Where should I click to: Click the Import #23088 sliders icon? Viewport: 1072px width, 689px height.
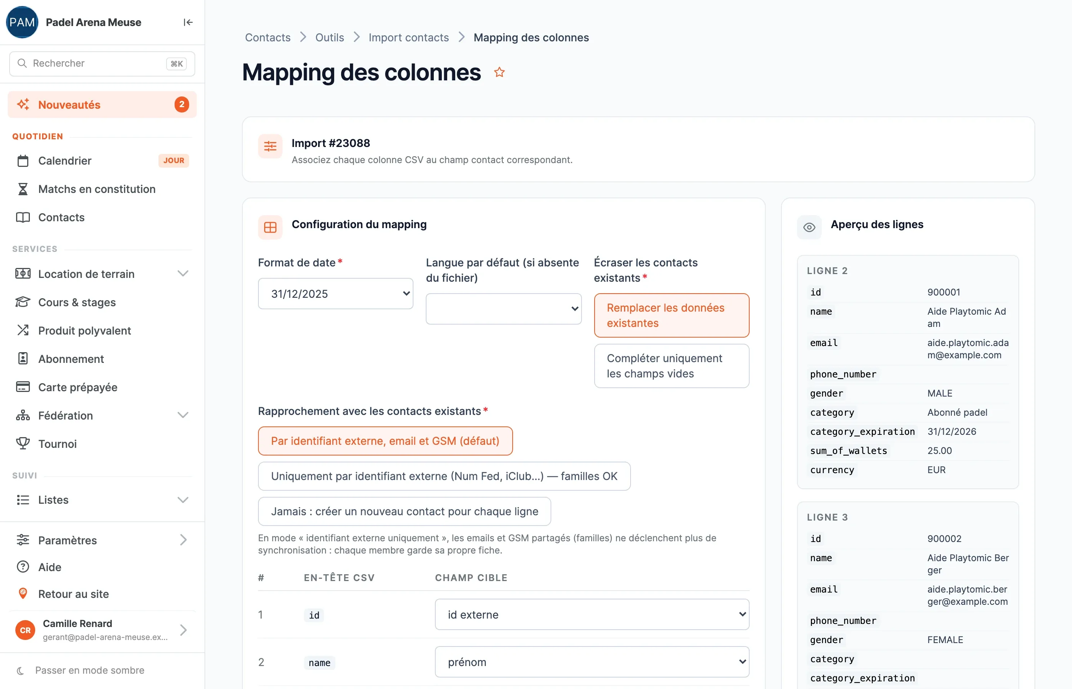tap(270, 146)
